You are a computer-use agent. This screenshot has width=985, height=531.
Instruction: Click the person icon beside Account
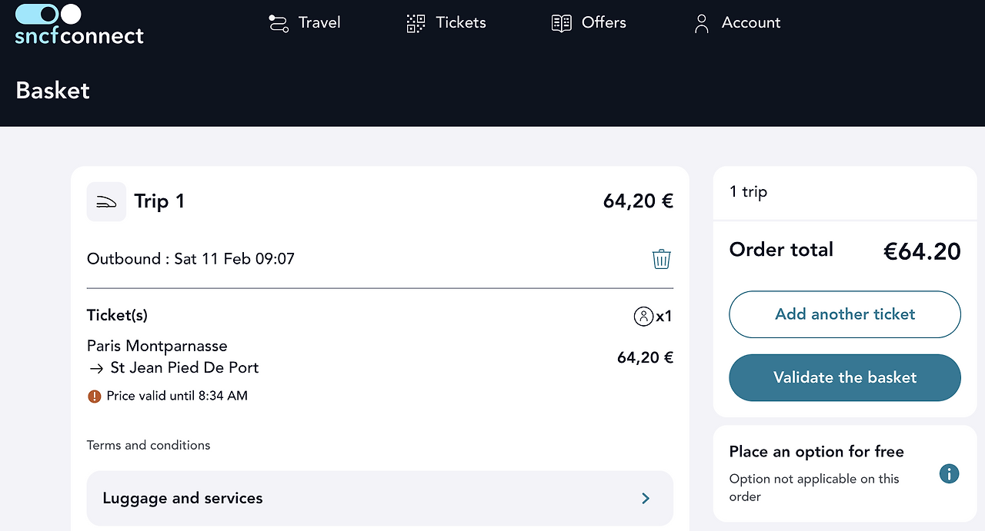(x=701, y=23)
